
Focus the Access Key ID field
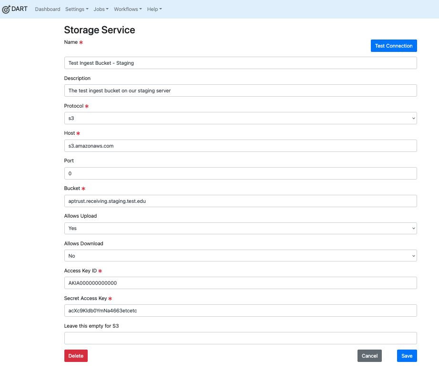point(240,283)
